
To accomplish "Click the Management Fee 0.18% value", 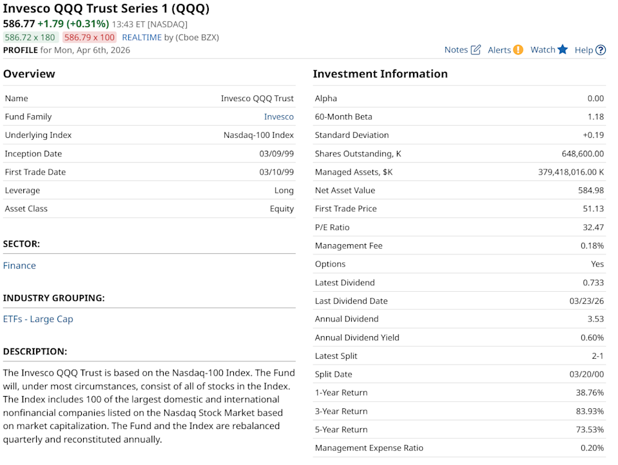I will [592, 245].
